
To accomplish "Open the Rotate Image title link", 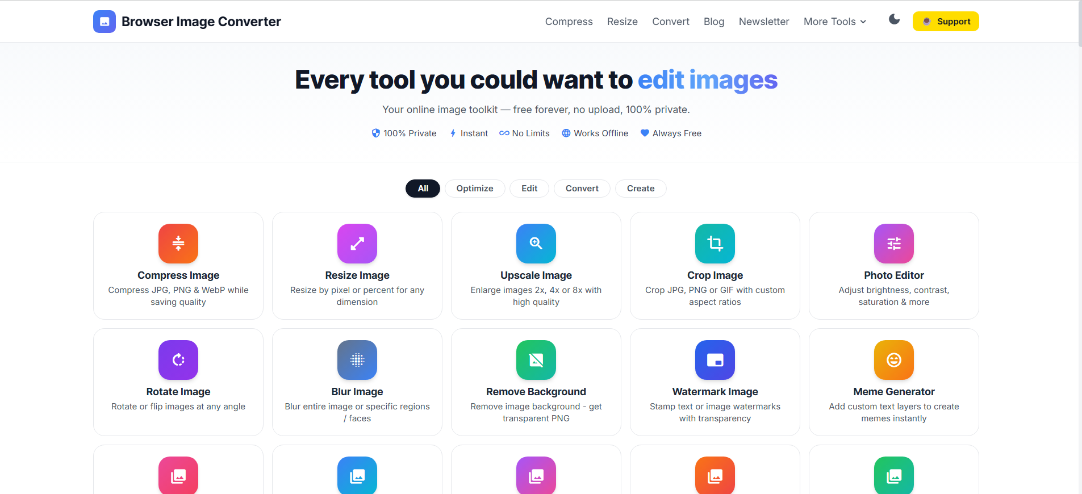I will (x=178, y=392).
